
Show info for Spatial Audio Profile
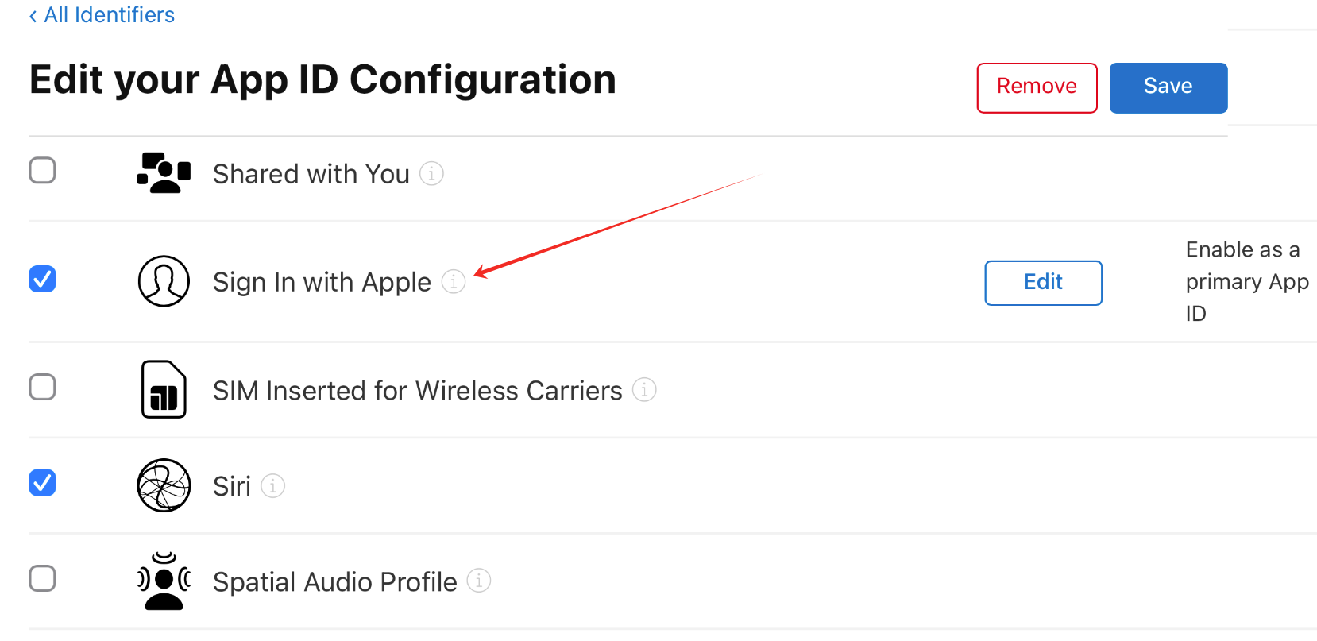(479, 581)
